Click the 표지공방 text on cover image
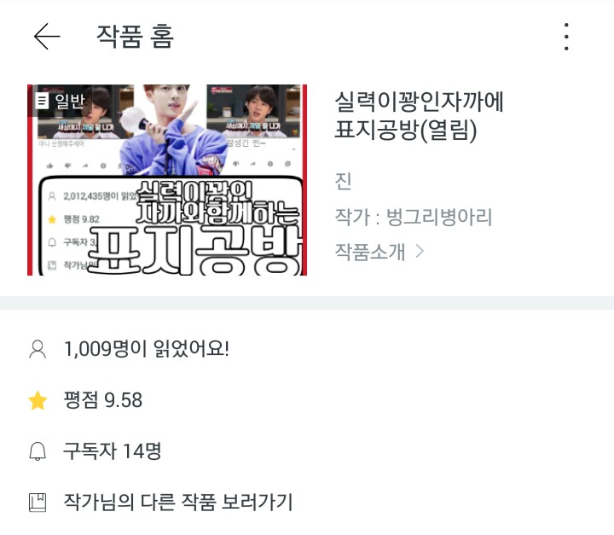The width and height of the screenshot is (614, 535). (x=194, y=251)
